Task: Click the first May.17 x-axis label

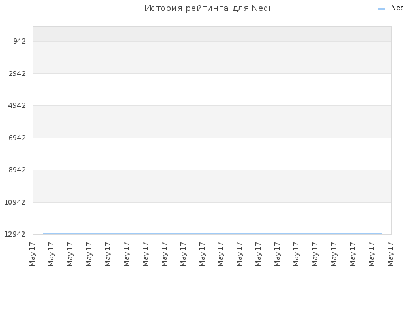Action: click(32, 254)
